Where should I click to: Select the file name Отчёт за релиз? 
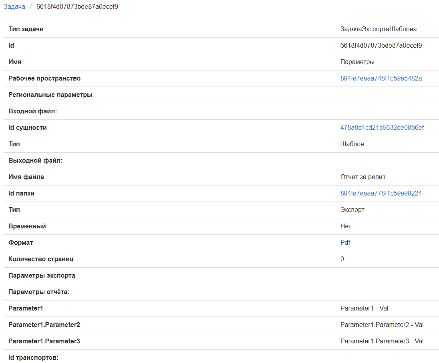coord(362,177)
